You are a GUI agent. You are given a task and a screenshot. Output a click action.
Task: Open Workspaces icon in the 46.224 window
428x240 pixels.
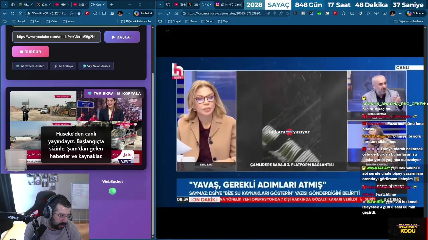click(x=13, y=5)
